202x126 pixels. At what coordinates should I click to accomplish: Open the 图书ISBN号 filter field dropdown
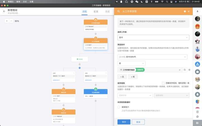pos(152,57)
